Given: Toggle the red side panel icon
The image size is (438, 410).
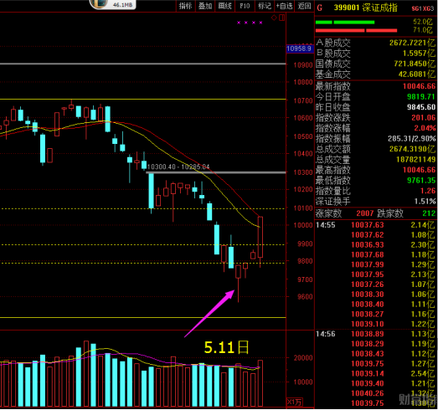Looking at the screenshot, I should tap(282, 18).
